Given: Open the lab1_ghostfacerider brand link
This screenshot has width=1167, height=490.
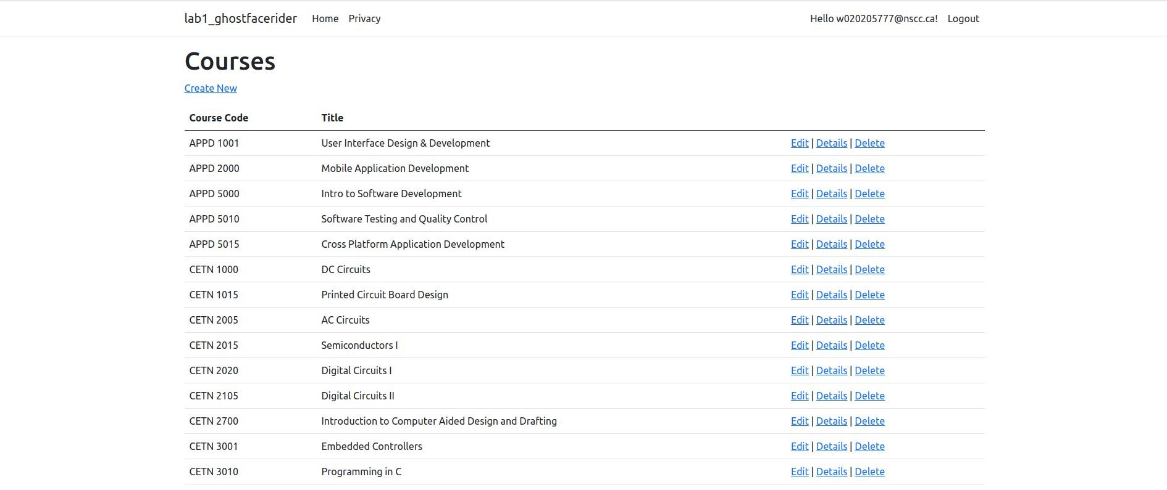Looking at the screenshot, I should coord(240,18).
